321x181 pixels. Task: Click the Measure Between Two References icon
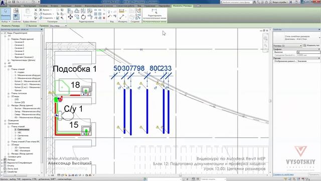click(x=121, y=17)
